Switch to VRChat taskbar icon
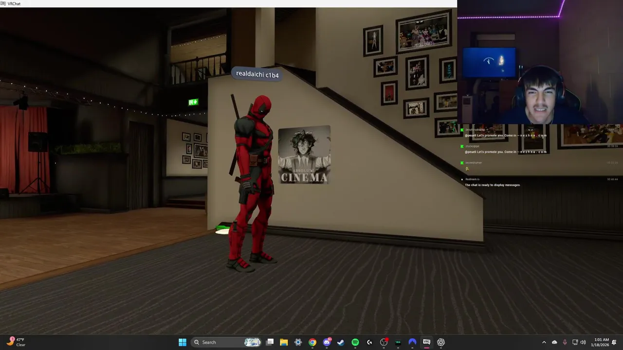The width and height of the screenshot is (623, 350). click(x=426, y=342)
